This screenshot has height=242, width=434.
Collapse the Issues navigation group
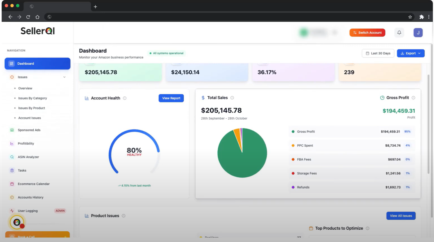pos(65,77)
